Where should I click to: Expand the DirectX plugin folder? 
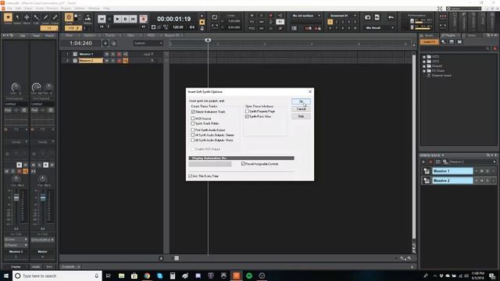point(424,66)
